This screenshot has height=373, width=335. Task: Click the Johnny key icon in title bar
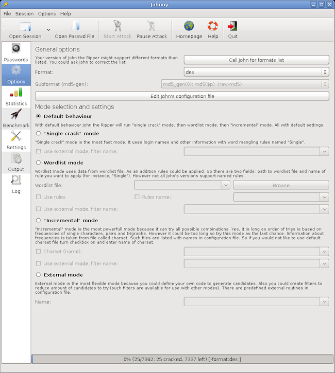(5, 4)
